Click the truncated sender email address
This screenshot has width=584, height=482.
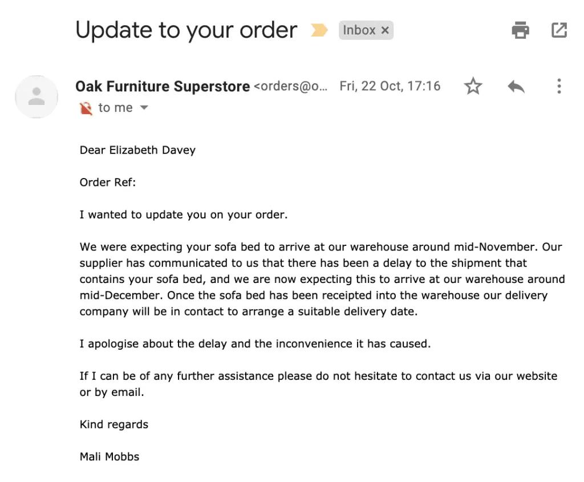(x=292, y=86)
